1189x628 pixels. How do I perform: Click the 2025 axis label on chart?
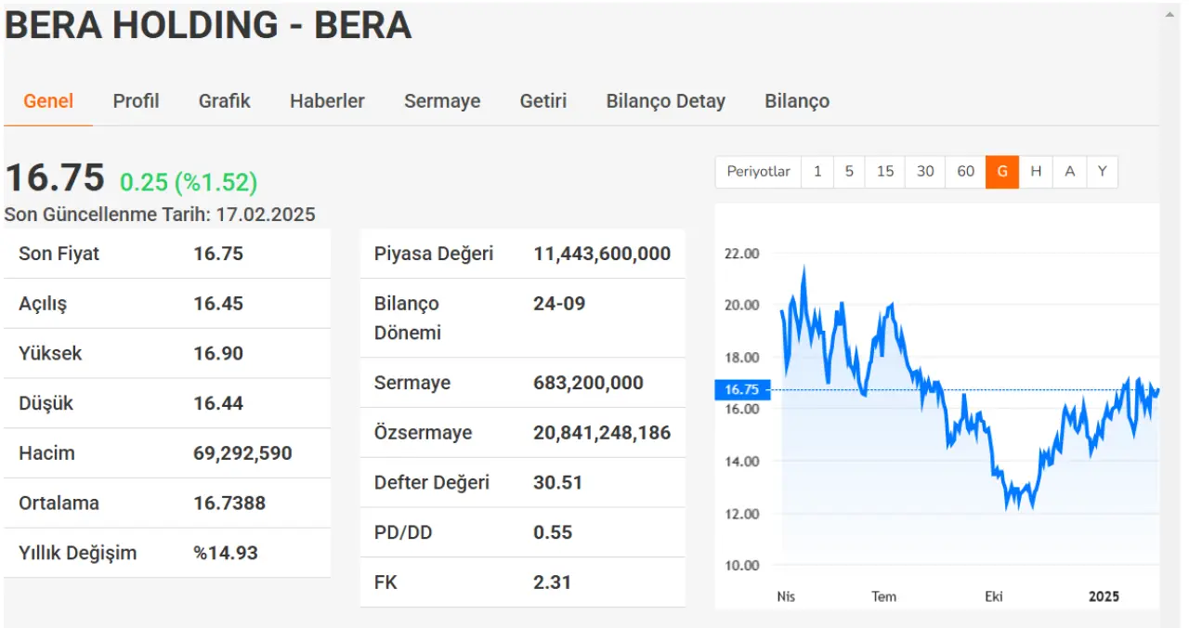1104,596
